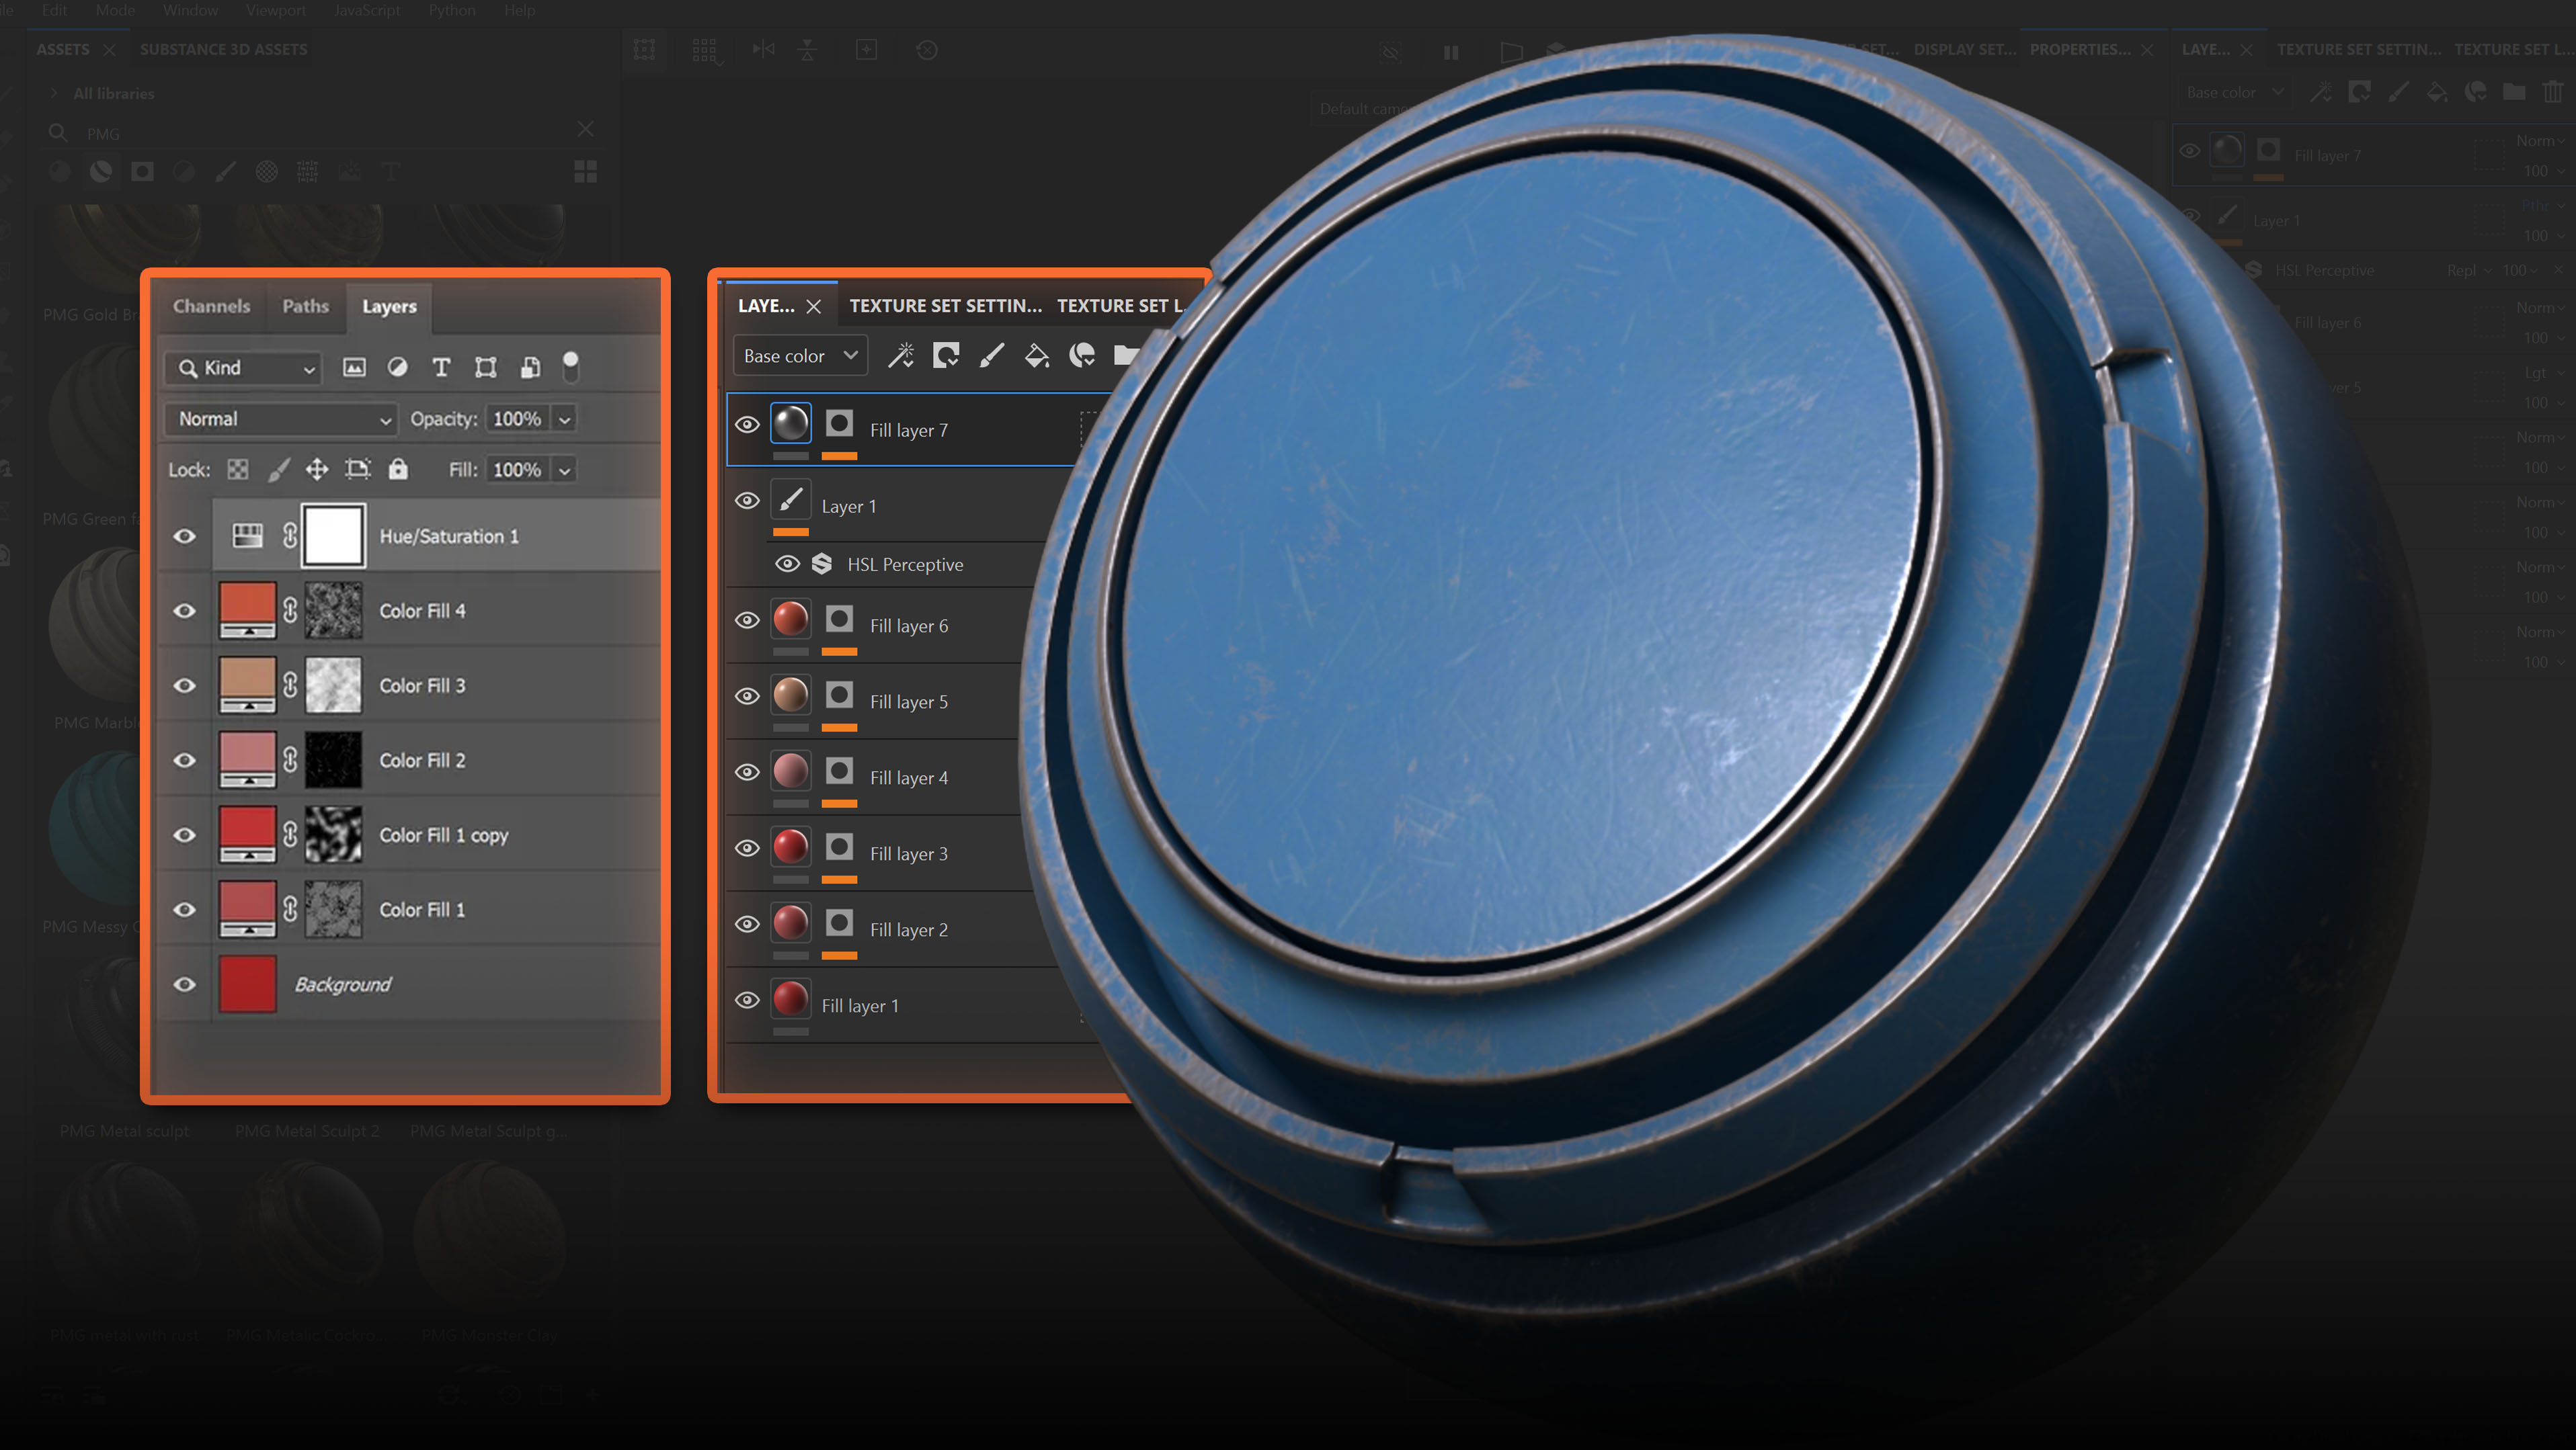
Task: Click the add mask icon in Substance layers
Action: (x=946, y=355)
